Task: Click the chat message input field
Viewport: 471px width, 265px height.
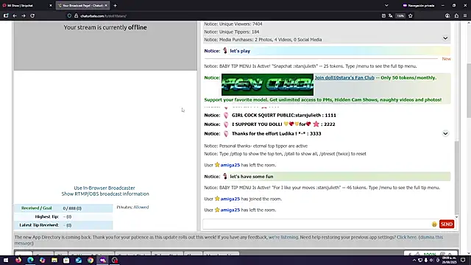Action: coord(317,224)
